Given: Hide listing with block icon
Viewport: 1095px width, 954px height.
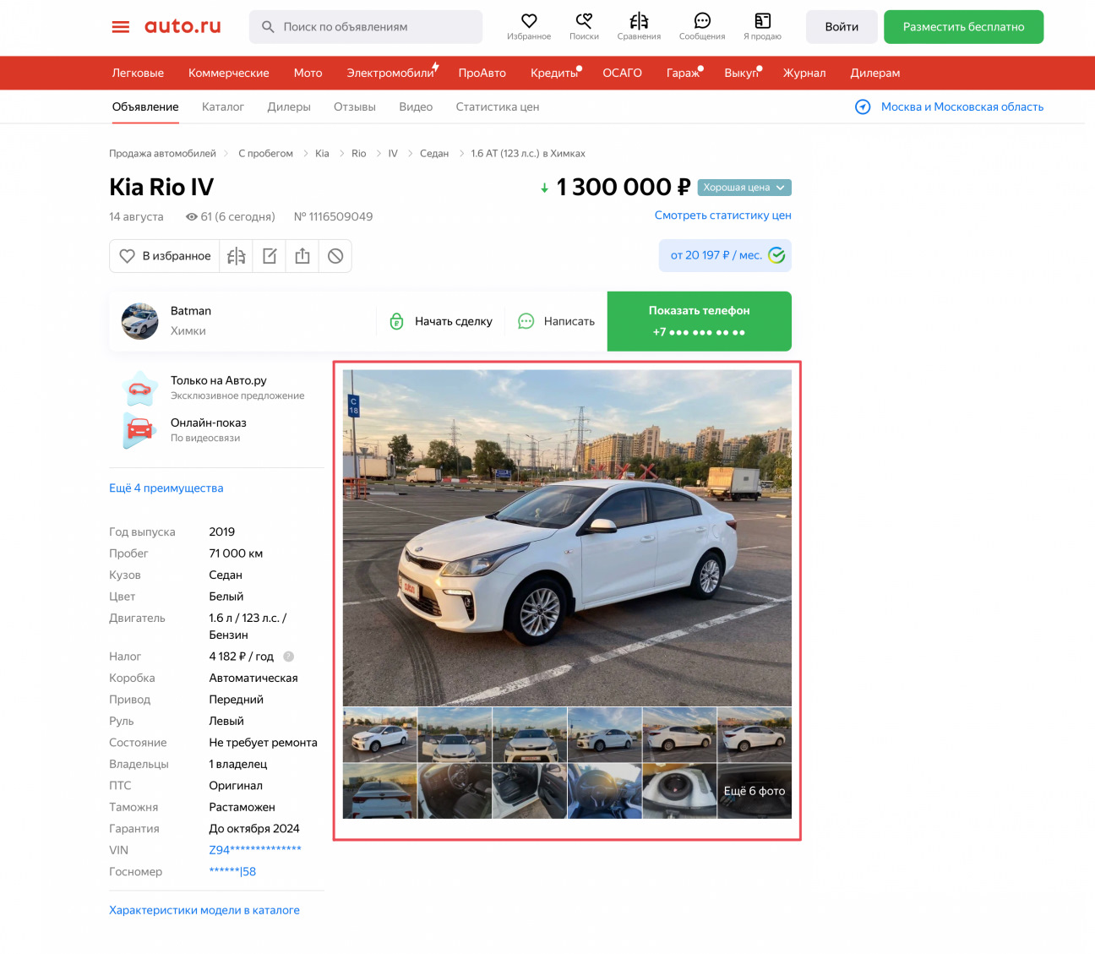Looking at the screenshot, I should [x=335, y=256].
